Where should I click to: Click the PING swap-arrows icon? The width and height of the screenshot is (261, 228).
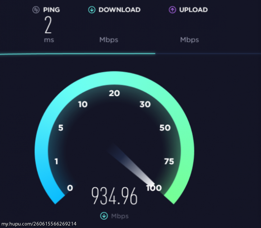(36, 10)
